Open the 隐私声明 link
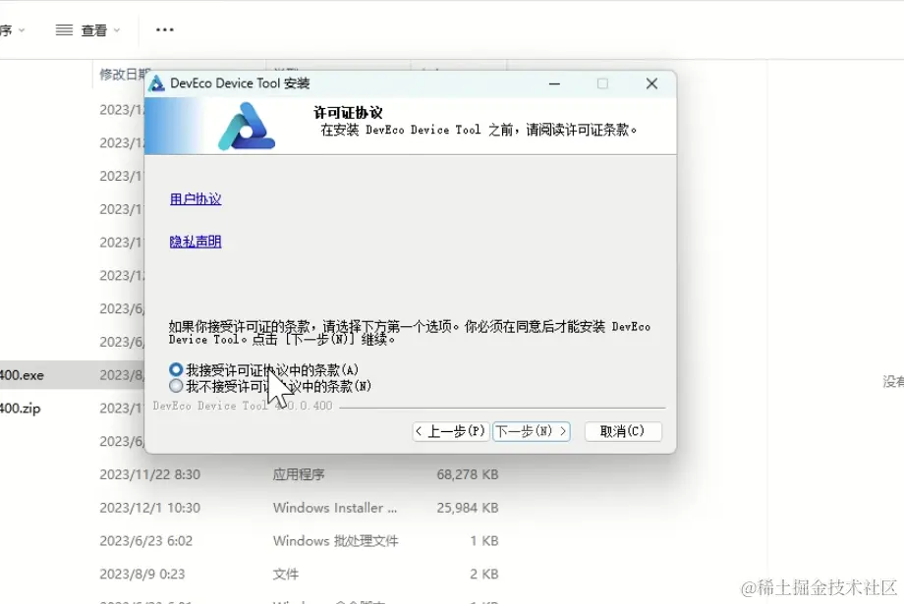 [196, 242]
